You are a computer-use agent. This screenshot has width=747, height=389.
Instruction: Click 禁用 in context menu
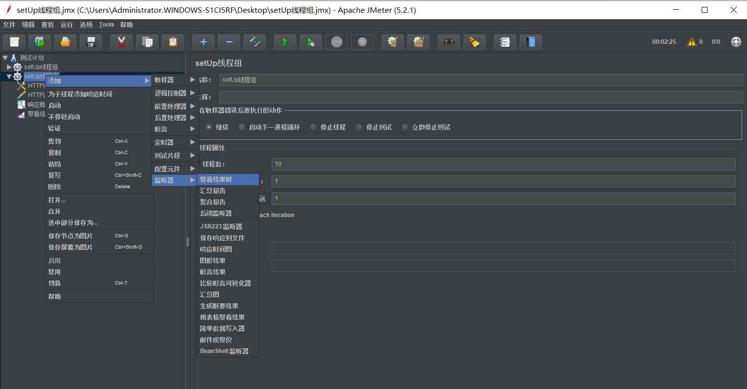pyautogui.click(x=99, y=272)
